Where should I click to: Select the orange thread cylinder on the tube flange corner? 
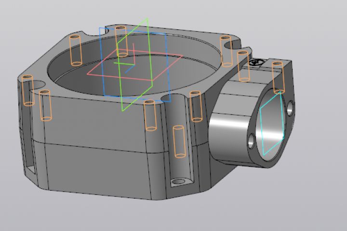tap(278, 77)
